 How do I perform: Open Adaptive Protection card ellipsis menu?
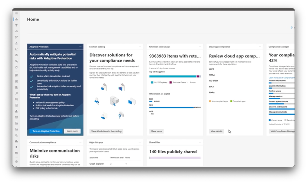pos(81,47)
